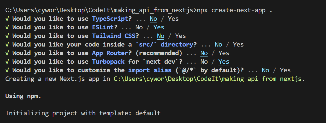Click the highlighted 'No' answer for App Router
The height and width of the screenshot is (123, 326).
(204, 53)
